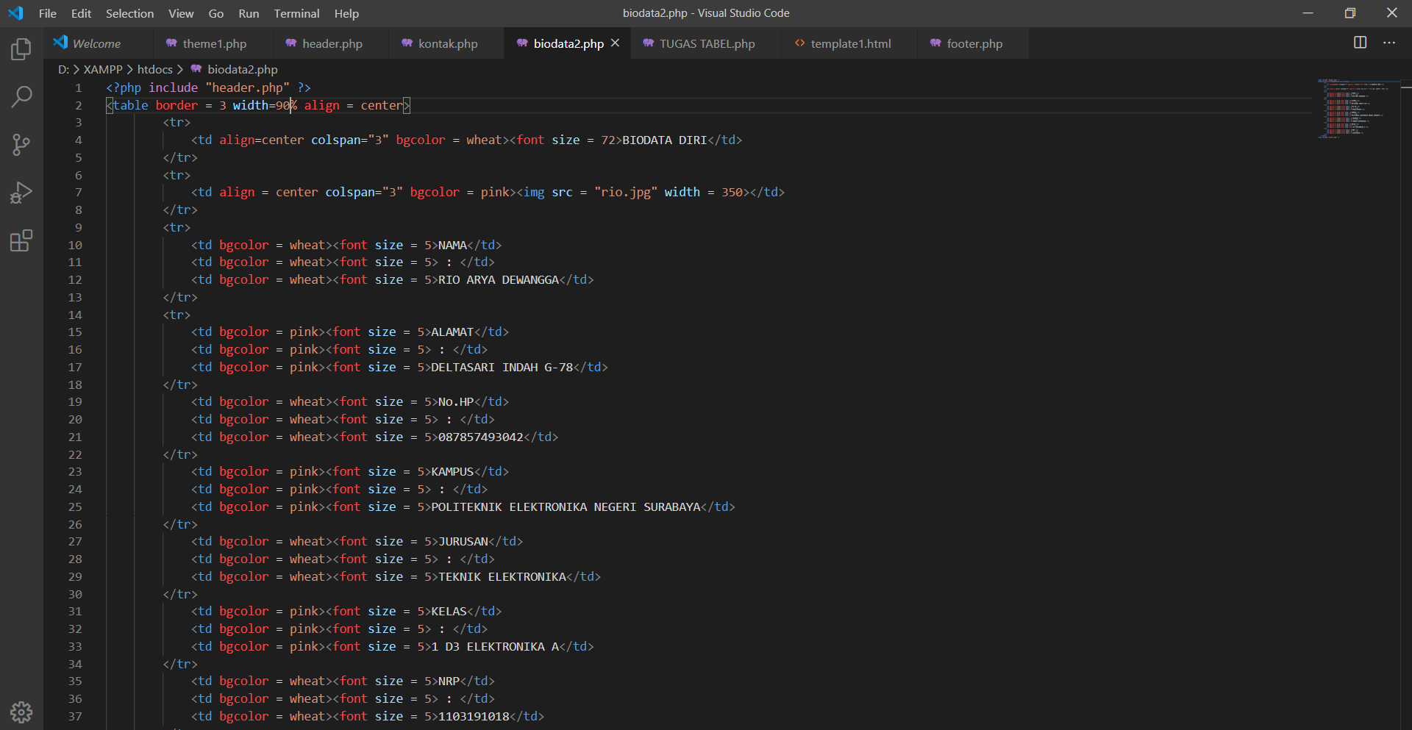Viewport: 1412px width, 730px height.
Task: Click the word ALAMAT on line 15
Action: 452,332
